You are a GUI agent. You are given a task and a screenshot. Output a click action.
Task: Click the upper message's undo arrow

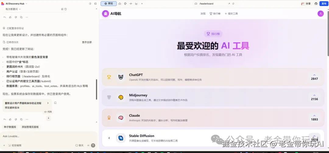coord(5,17)
